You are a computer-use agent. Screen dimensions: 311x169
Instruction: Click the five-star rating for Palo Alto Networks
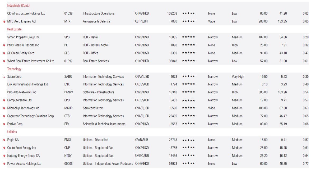tap(188, 92)
